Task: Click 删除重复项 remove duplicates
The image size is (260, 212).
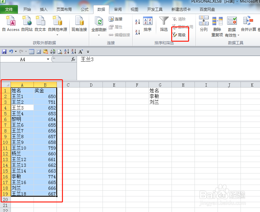Action: [x=217, y=26]
